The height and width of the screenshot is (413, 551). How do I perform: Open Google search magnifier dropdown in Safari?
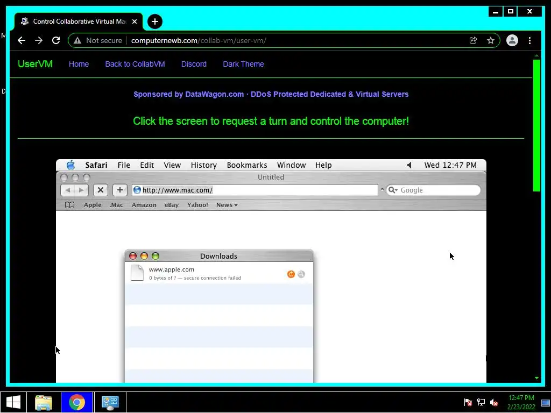coord(393,190)
